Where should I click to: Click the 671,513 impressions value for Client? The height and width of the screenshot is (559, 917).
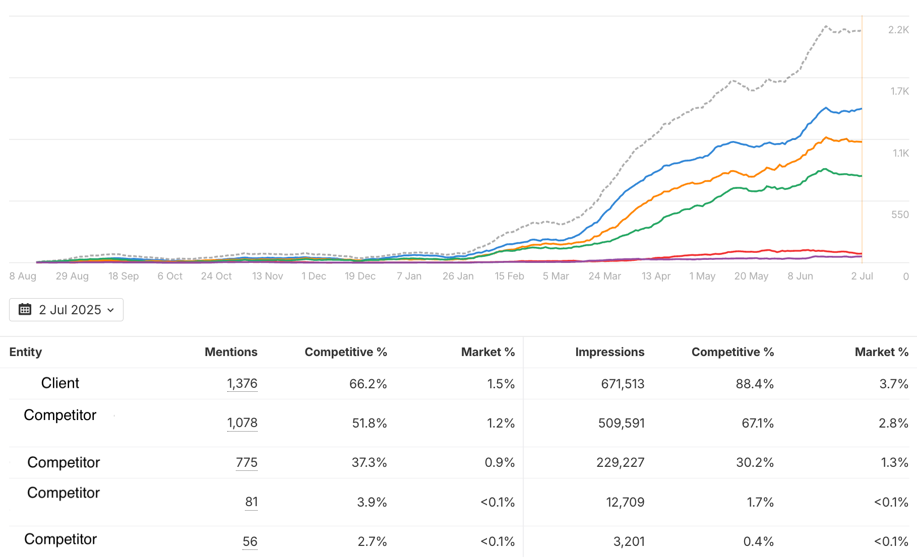click(x=622, y=384)
